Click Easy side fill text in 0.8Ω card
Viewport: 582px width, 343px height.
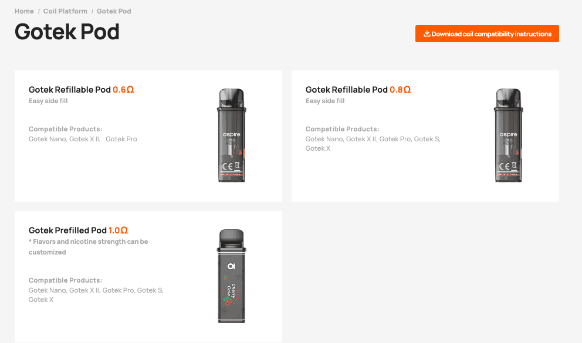325,101
